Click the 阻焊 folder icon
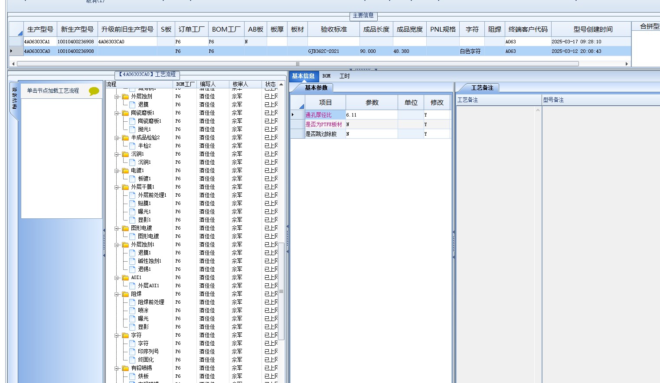The image size is (660, 383). coord(125,294)
